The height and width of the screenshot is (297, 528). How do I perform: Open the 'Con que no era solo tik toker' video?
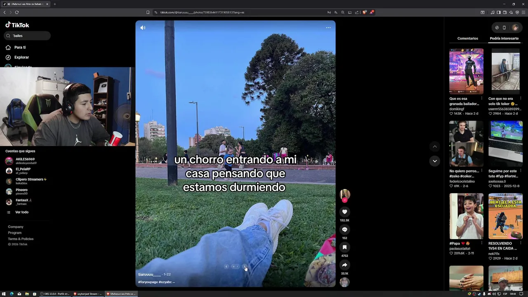[505, 71]
